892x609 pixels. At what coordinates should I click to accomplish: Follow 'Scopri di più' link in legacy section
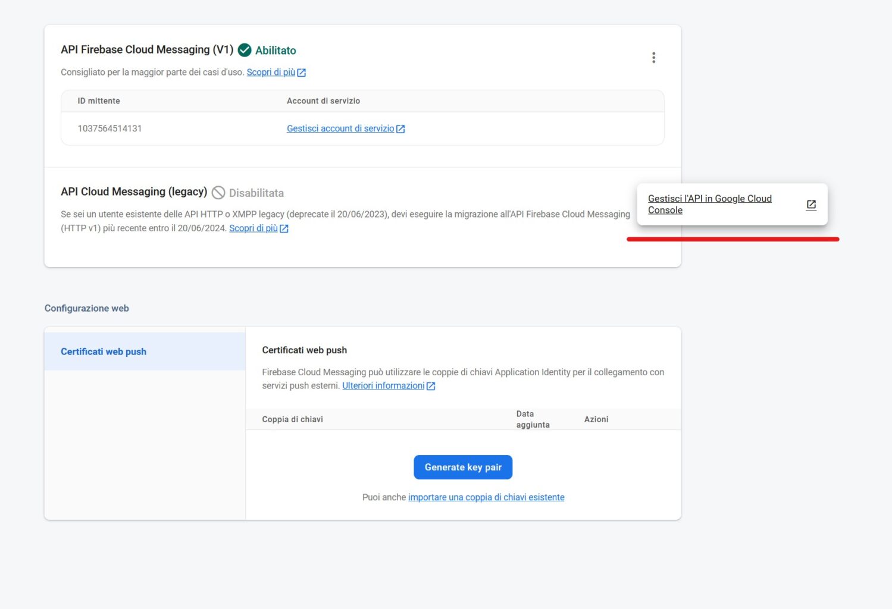(x=253, y=228)
